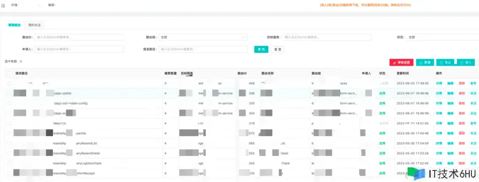The width and height of the screenshot is (479, 182).
Task: Switch to the 精确路由 tab
Action: click(14, 25)
